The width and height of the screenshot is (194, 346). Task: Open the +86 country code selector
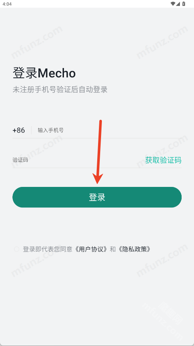click(19, 130)
